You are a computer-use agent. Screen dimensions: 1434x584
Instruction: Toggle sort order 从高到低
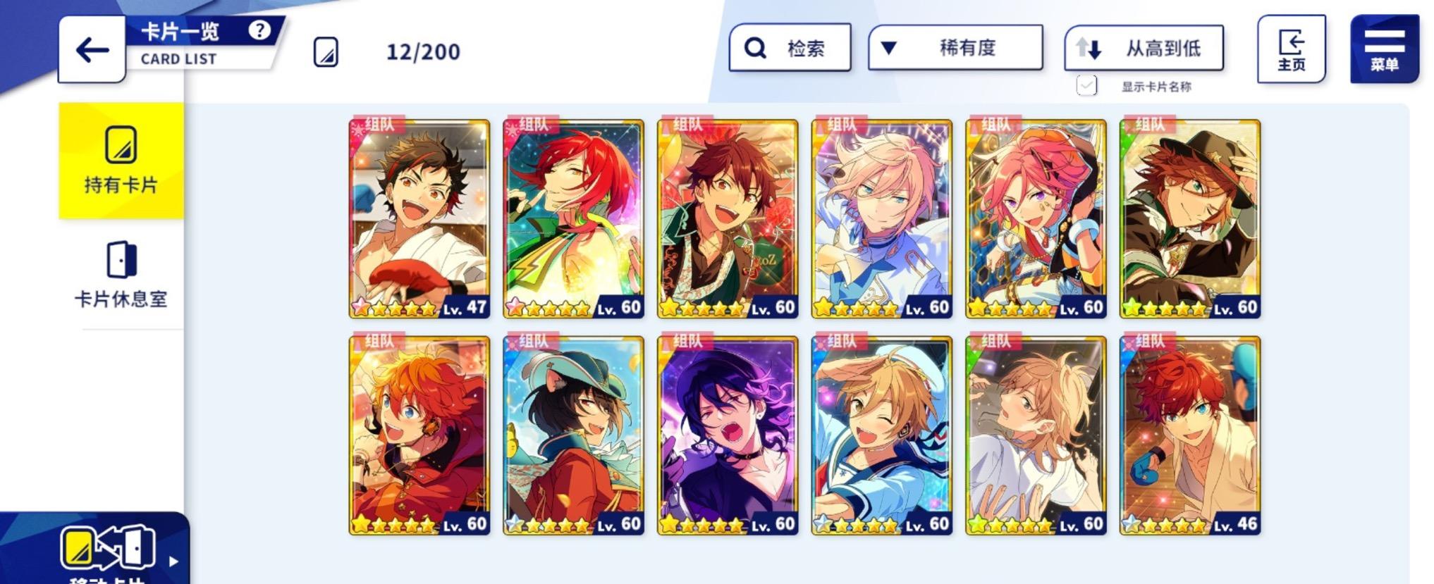[1144, 48]
